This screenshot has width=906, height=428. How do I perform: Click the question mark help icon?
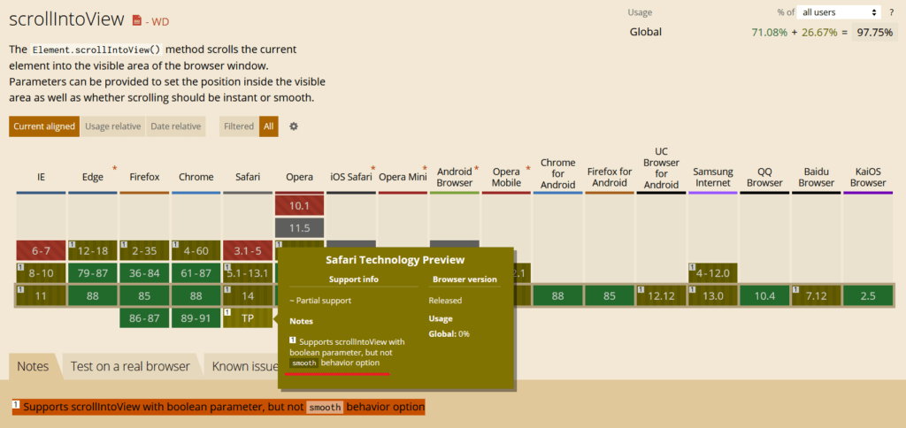(x=892, y=12)
